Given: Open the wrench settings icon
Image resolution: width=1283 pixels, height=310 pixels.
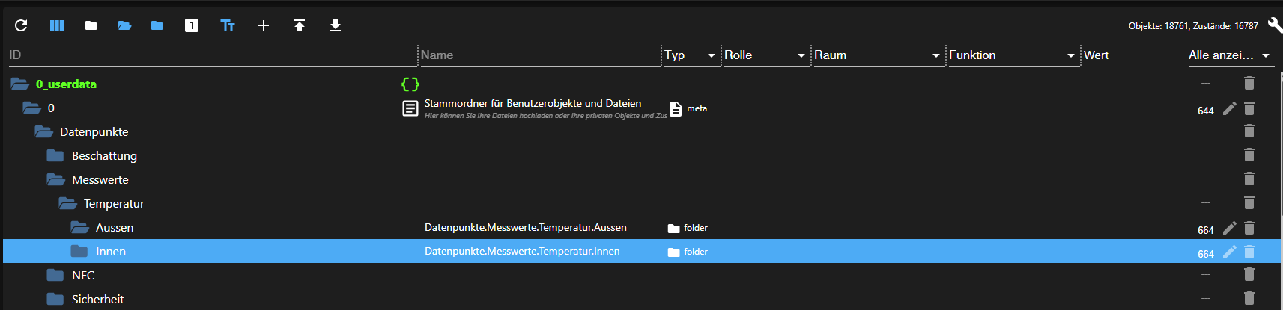Looking at the screenshot, I should (x=1274, y=25).
